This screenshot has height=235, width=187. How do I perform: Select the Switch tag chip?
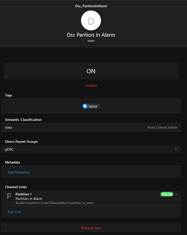pos(91,106)
